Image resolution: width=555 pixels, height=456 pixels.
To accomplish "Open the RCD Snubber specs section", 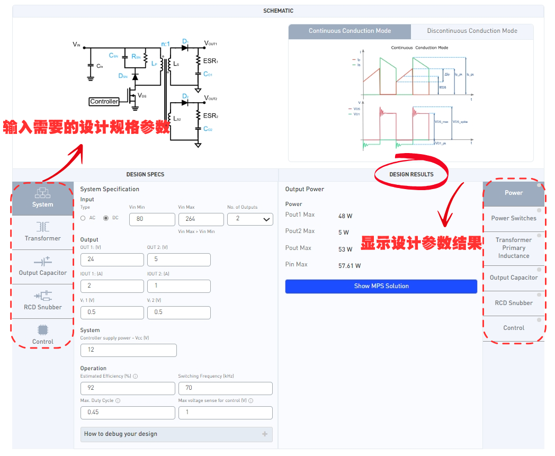I will (x=42, y=301).
